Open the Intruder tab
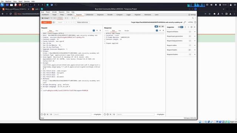237x133 pixels. click(x=70, y=15)
